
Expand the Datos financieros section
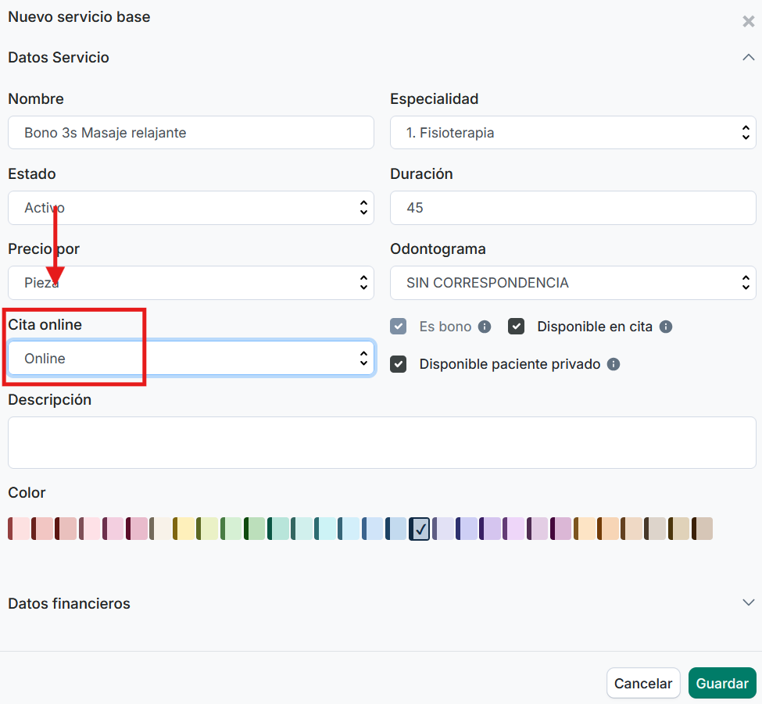click(748, 602)
